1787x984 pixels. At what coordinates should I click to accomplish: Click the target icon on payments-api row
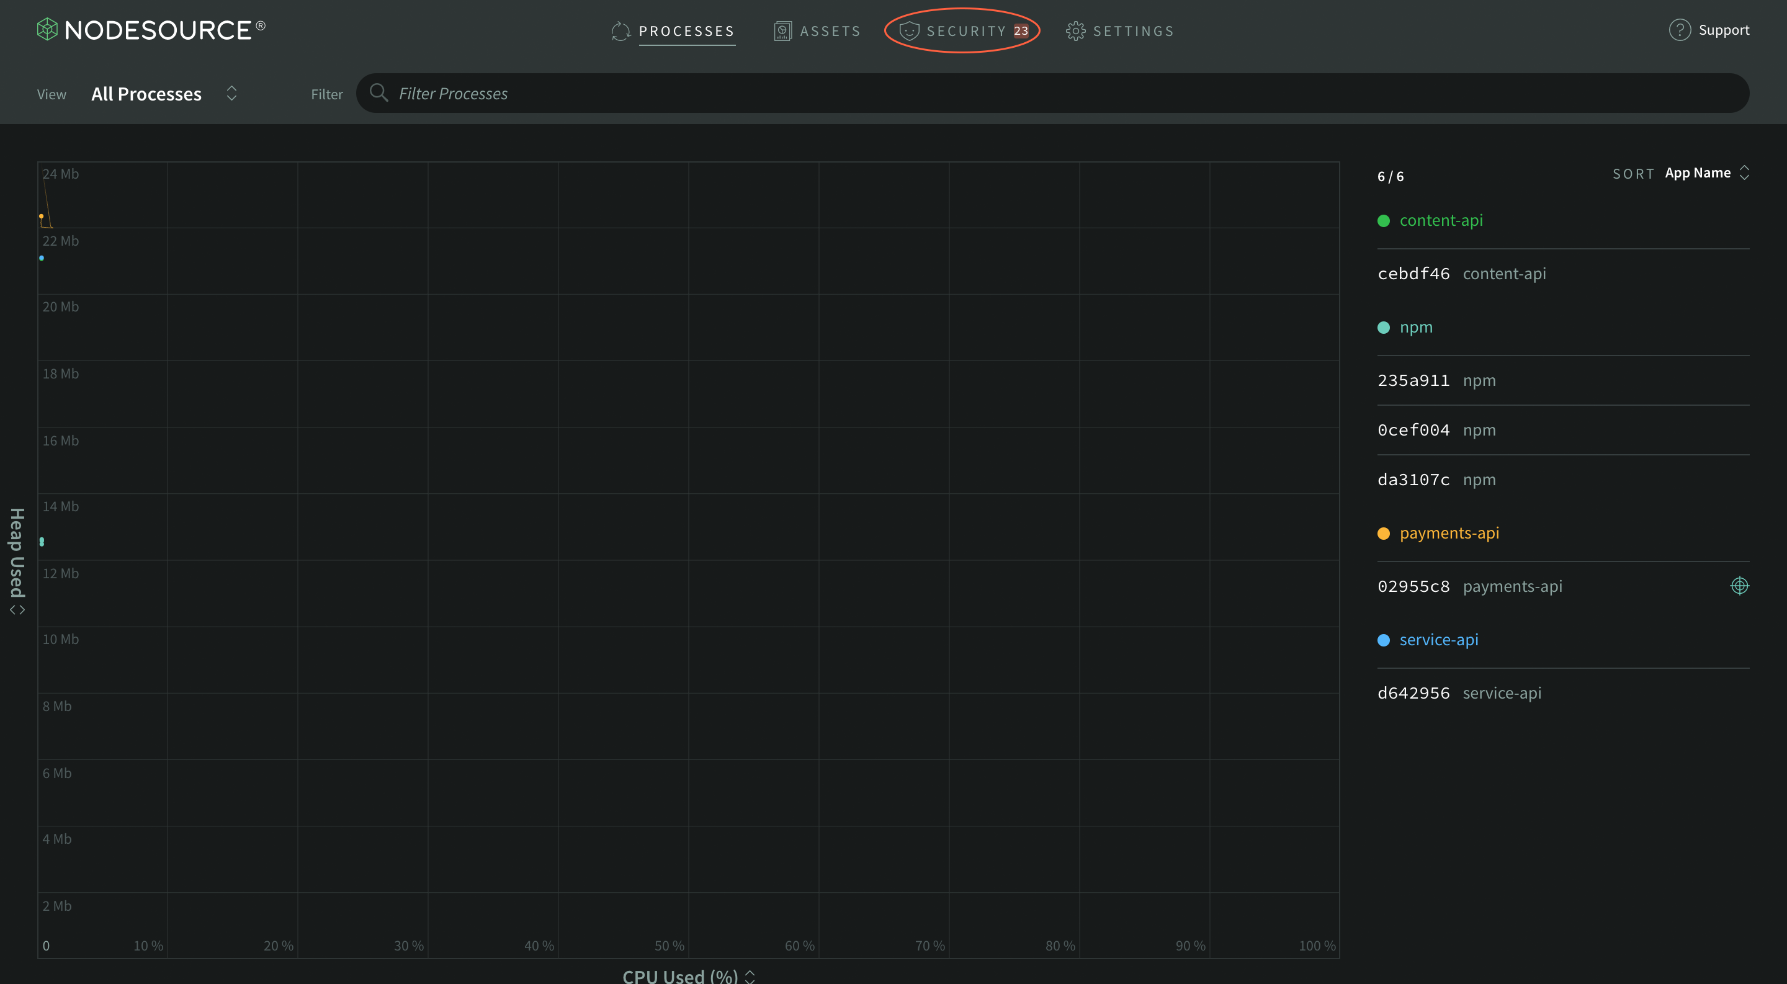1739,586
